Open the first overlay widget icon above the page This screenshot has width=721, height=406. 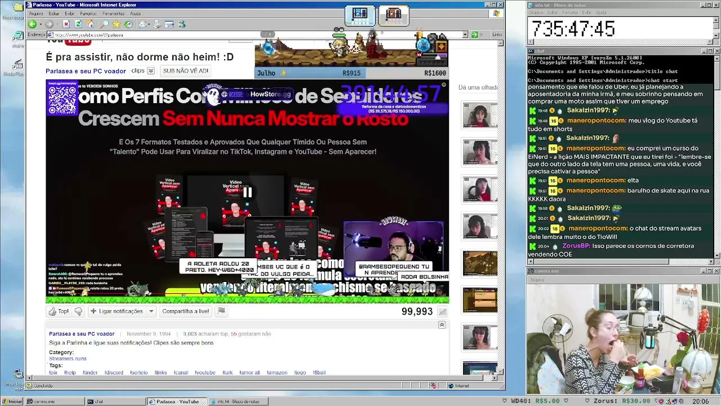click(360, 15)
